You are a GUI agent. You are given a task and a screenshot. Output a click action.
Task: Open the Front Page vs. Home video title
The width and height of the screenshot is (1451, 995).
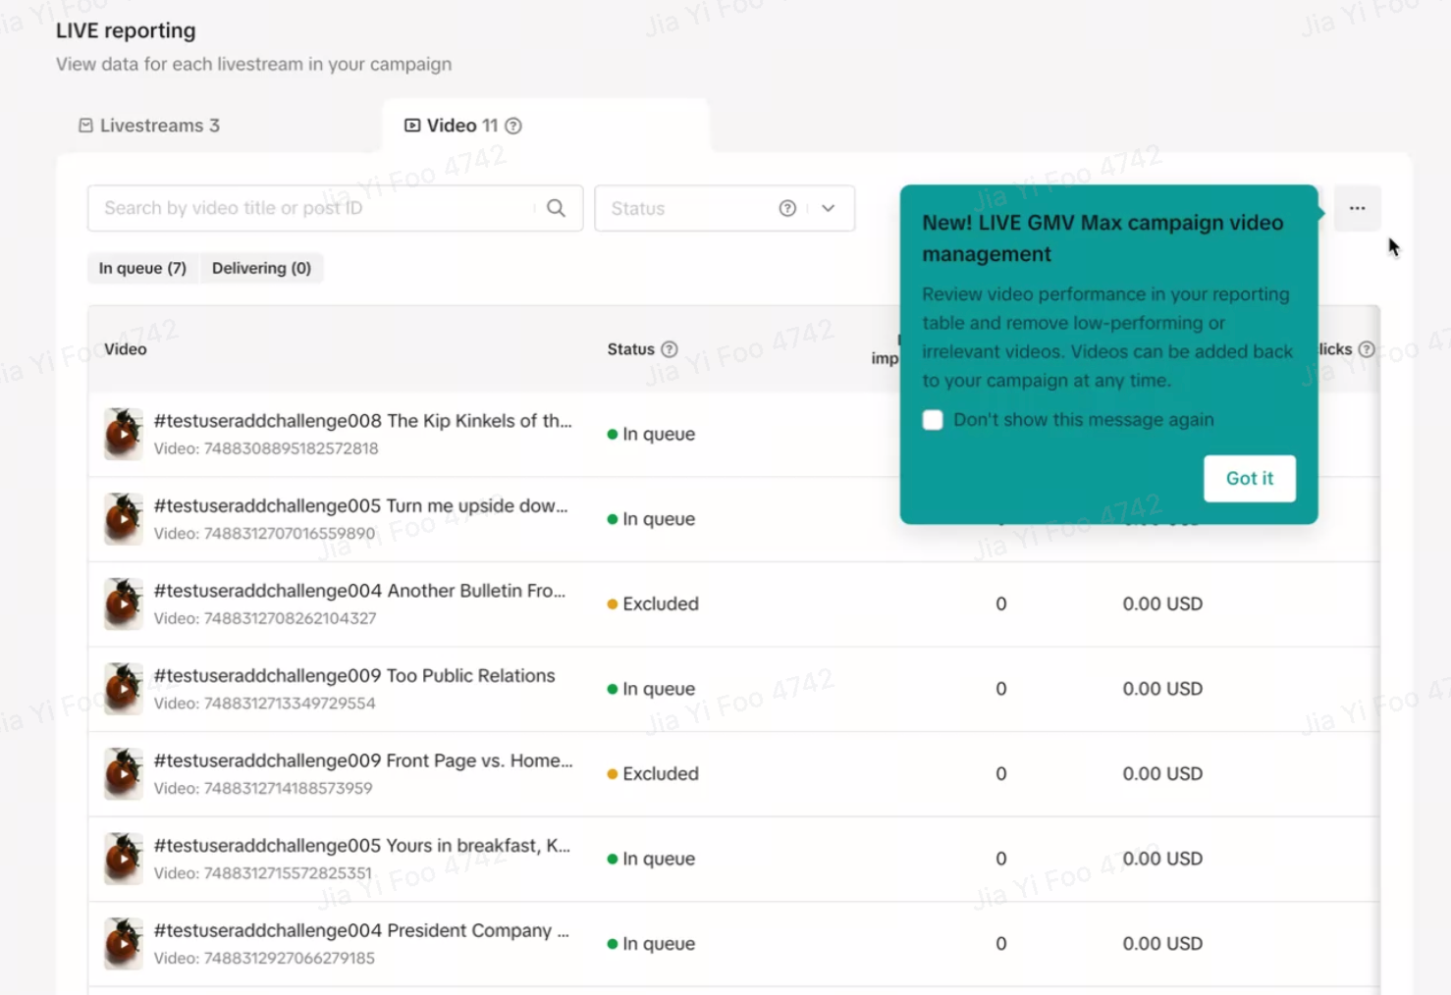(x=363, y=760)
